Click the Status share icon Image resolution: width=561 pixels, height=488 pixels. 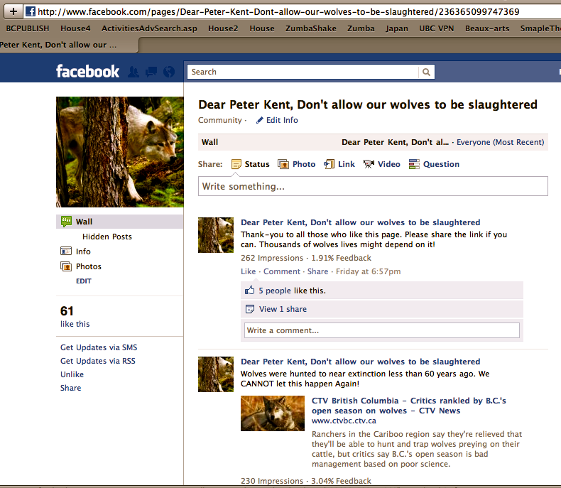236,164
